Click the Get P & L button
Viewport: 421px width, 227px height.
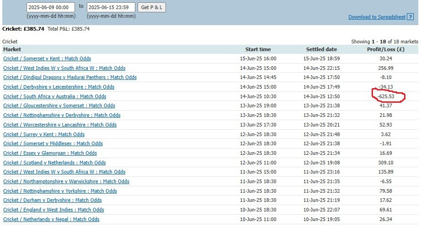point(152,7)
